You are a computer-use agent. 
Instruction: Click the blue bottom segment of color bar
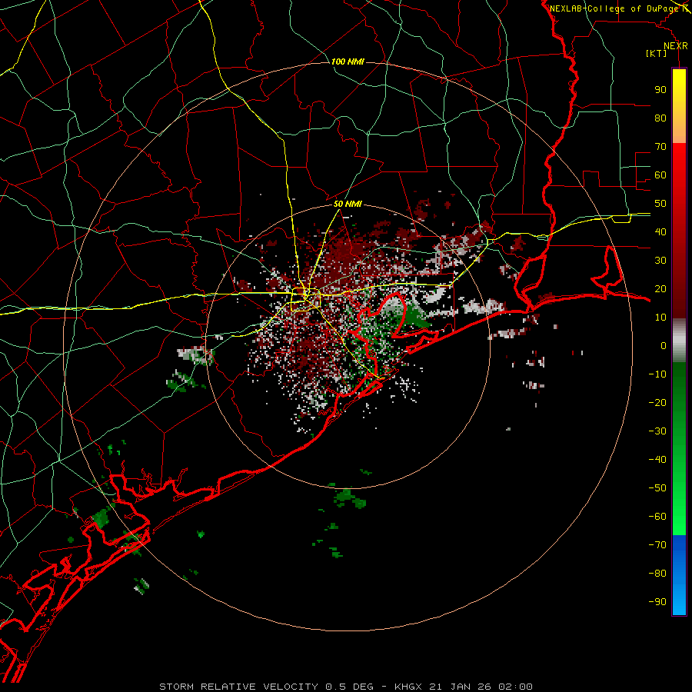coord(679,575)
